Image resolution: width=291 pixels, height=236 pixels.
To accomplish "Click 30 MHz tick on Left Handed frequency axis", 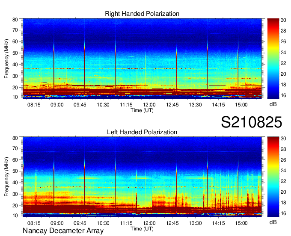I will point(15,194).
